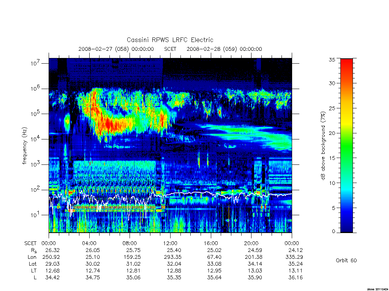Click the 10^6 frequency axis tick label
389x291 pixels.
pos(35,88)
